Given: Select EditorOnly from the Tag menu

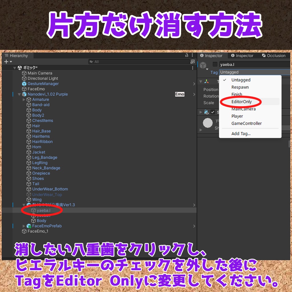Looking at the screenshot, I should click(x=242, y=102).
